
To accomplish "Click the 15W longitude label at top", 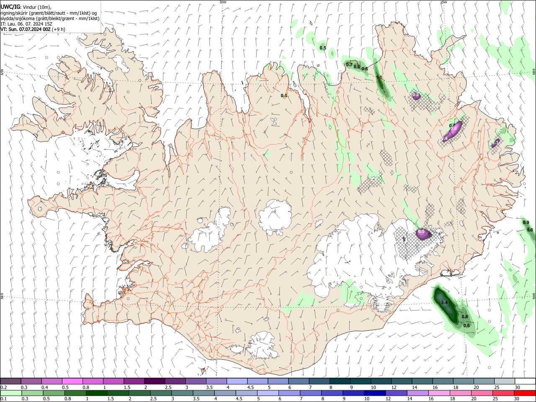I will [x=443, y=2].
